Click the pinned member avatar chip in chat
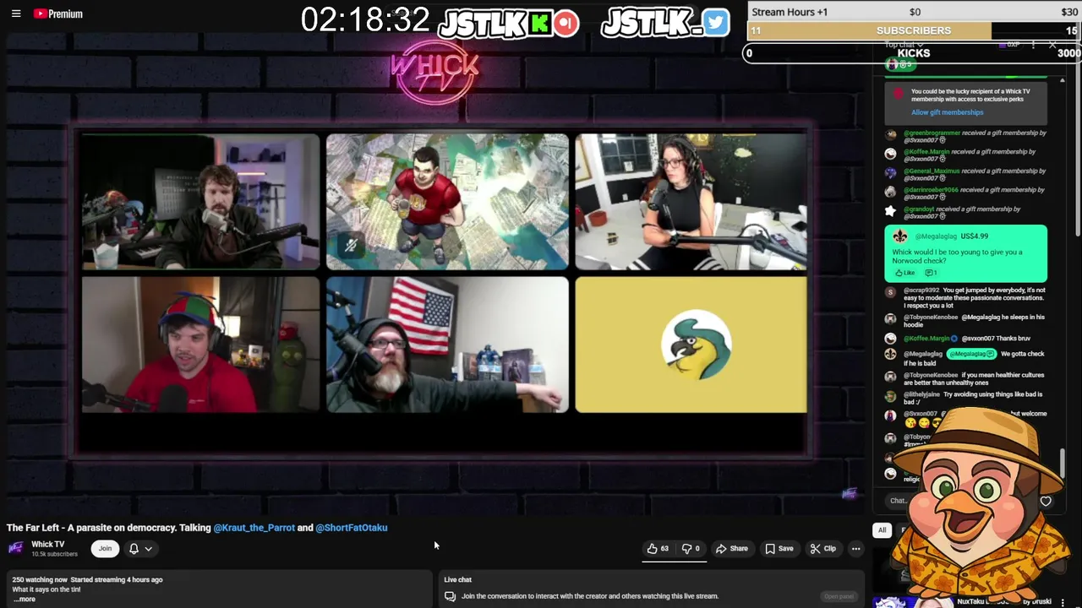This screenshot has width=1082, height=608. pos(902,65)
